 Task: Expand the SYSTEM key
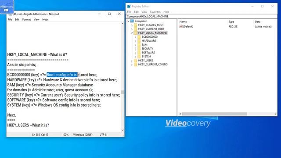[x=136, y=57]
